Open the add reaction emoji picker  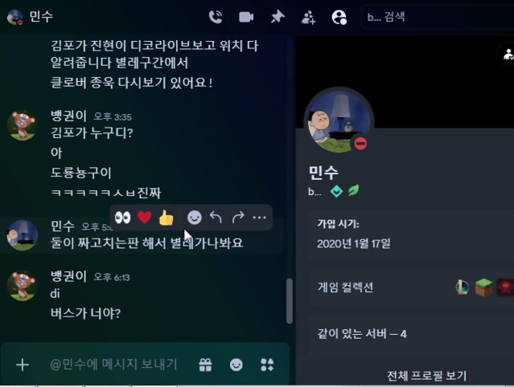point(195,218)
